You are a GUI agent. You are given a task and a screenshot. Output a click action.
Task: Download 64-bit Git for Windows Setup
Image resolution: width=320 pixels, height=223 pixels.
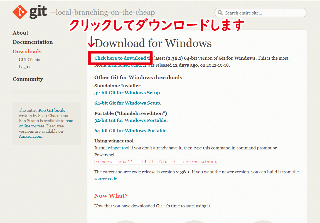click(127, 103)
